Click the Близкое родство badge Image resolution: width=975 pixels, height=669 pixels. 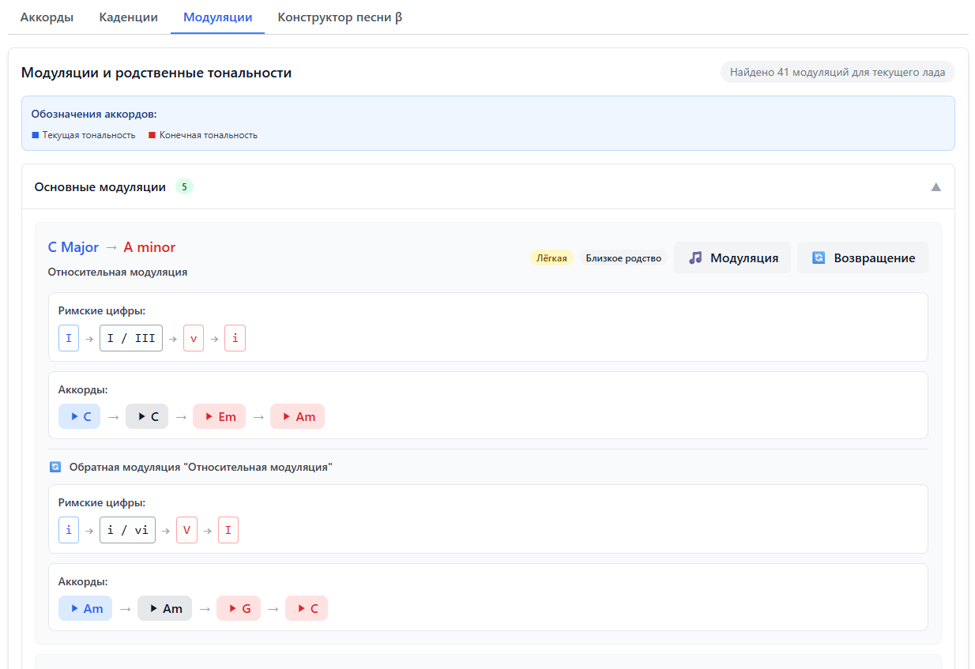tap(623, 258)
